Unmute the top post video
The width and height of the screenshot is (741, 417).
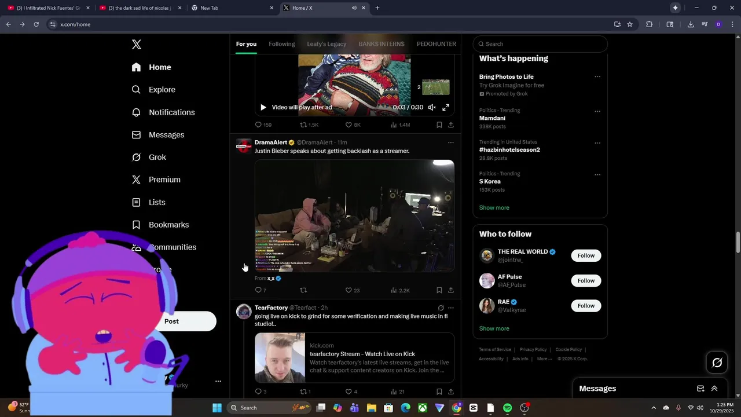pos(432,108)
